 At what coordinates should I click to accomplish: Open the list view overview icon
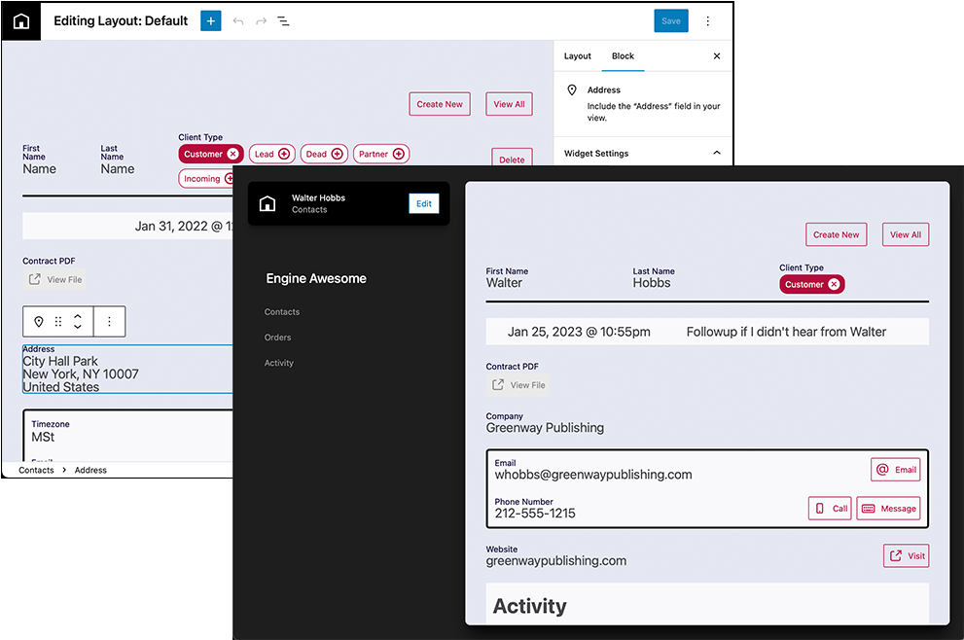click(283, 20)
